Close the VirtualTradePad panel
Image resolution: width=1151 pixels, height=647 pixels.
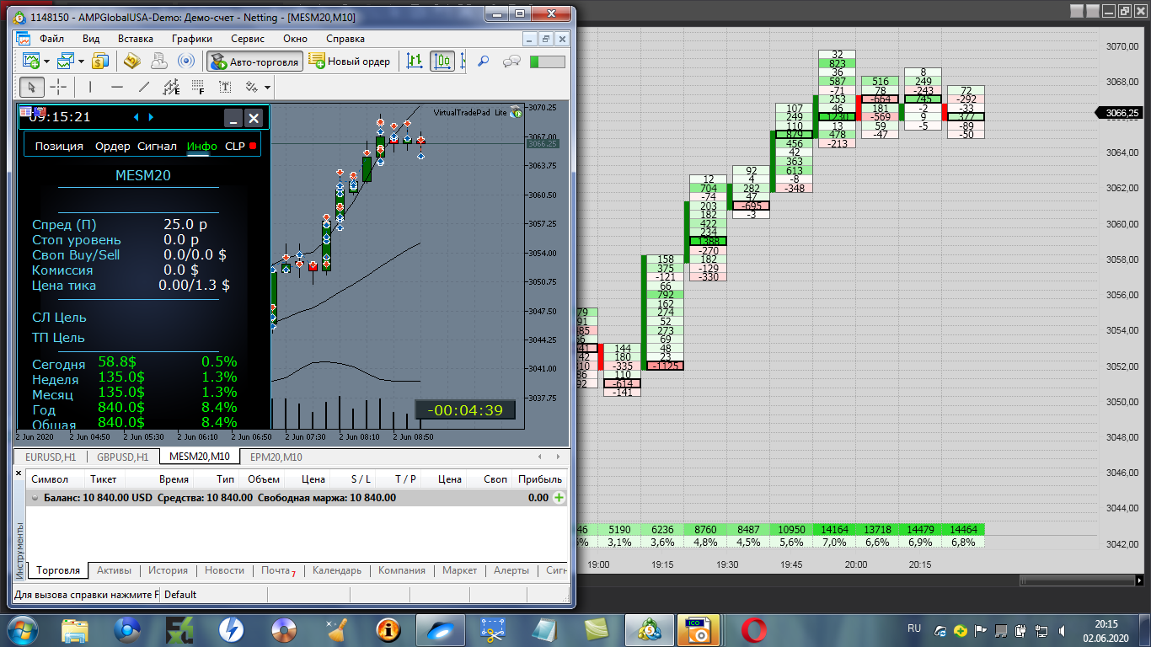click(x=254, y=118)
